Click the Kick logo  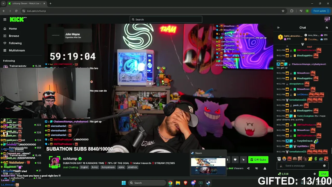click(18, 19)
